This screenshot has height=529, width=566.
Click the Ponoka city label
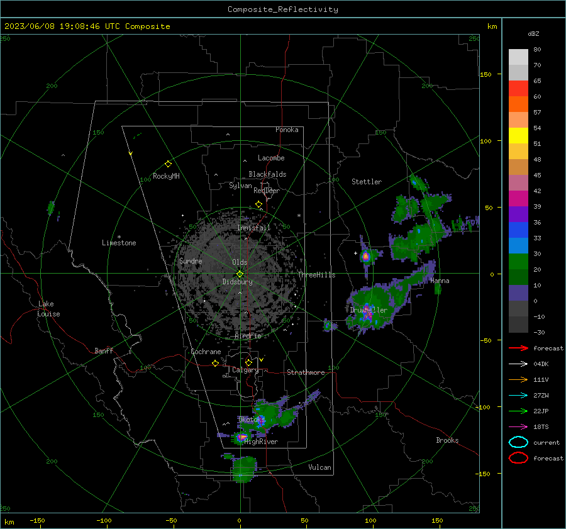click(x=287, y=130)
